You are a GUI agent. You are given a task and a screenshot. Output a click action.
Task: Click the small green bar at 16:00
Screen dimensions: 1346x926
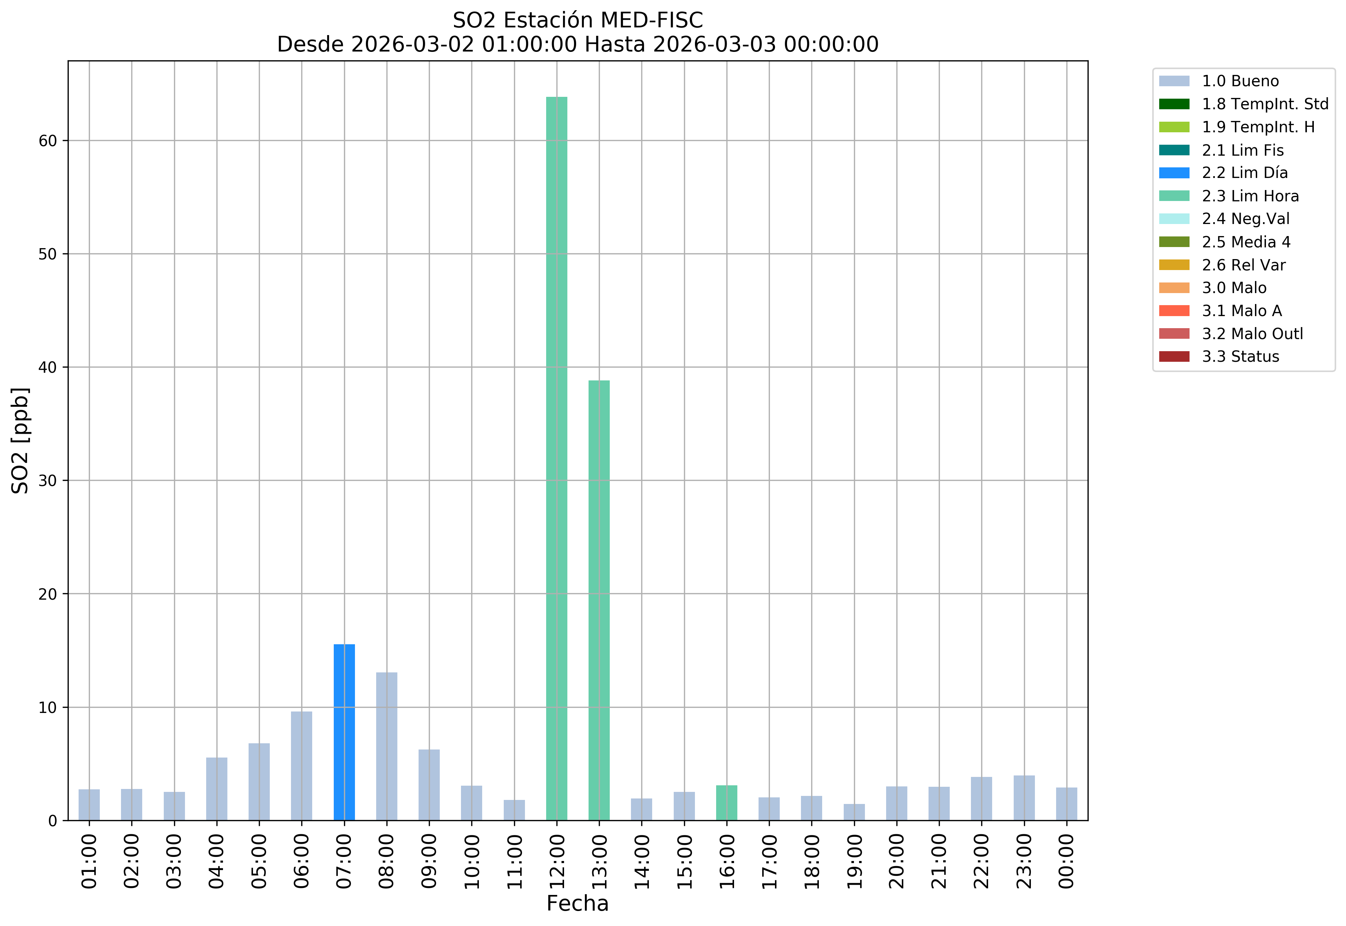[727, 803]
